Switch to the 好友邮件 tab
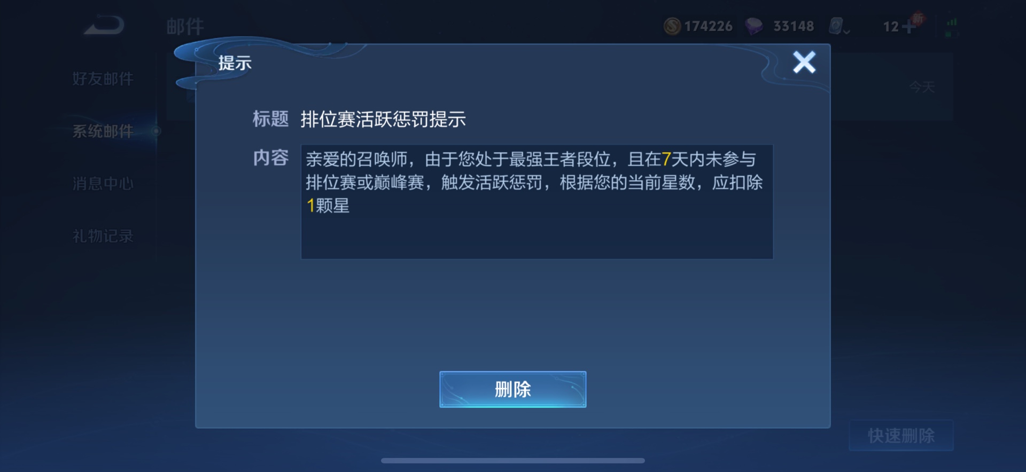This screenshot has height=472, width=1026. click(103, 79)
